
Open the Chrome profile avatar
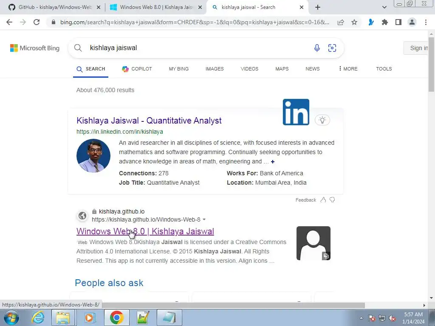click(x=412, y=22)
